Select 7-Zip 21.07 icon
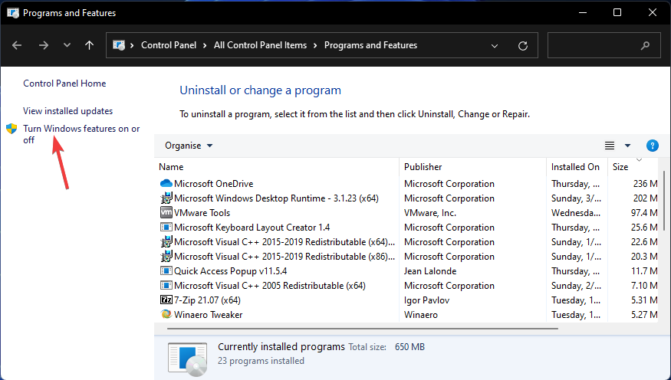The height and width of the screenshot is (380, 671). (x=166, y=300)
